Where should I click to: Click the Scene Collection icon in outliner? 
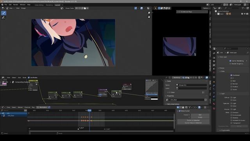coord(216,11)
